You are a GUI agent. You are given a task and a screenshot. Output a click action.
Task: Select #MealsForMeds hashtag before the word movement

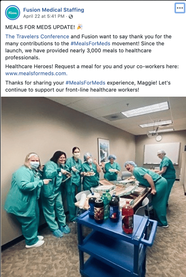[90, 43]
